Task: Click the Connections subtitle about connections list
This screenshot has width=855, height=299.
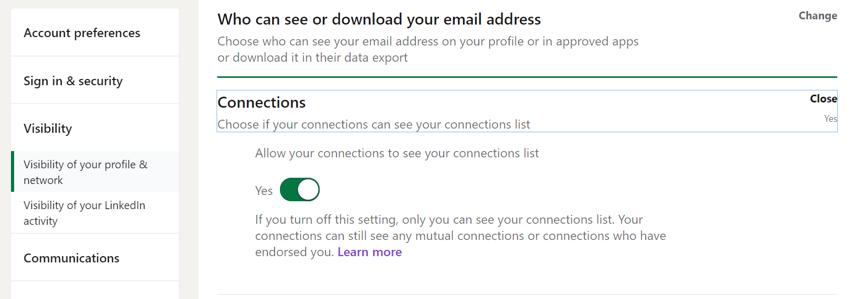Action: coord(374,124)
